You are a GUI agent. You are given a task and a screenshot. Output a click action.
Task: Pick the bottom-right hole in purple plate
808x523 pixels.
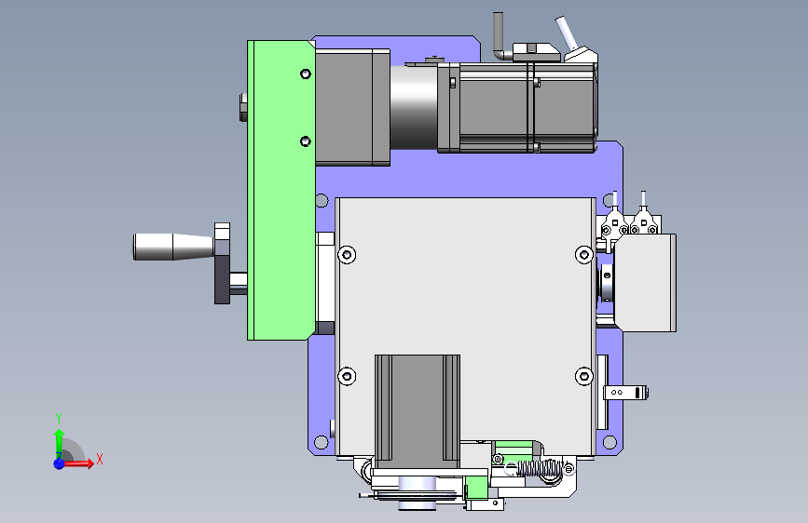coord(609,442)
